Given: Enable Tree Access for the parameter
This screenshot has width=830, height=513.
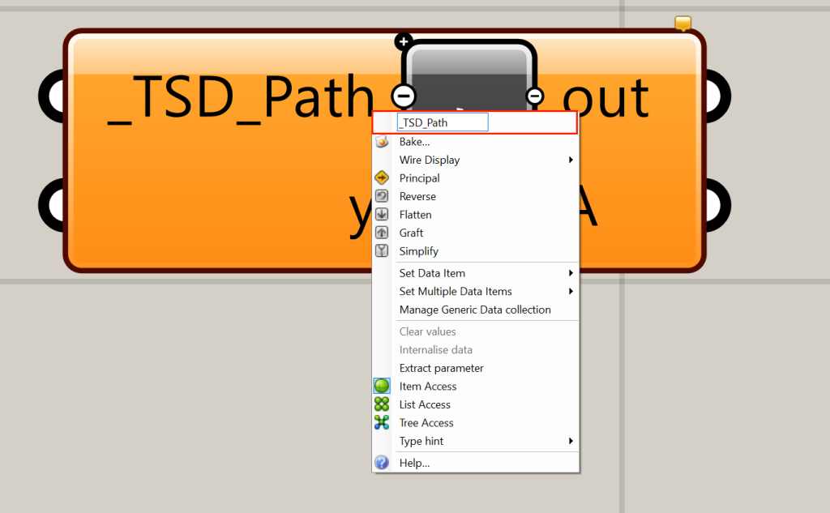Looking at the screenshot, I should point(426,422).
